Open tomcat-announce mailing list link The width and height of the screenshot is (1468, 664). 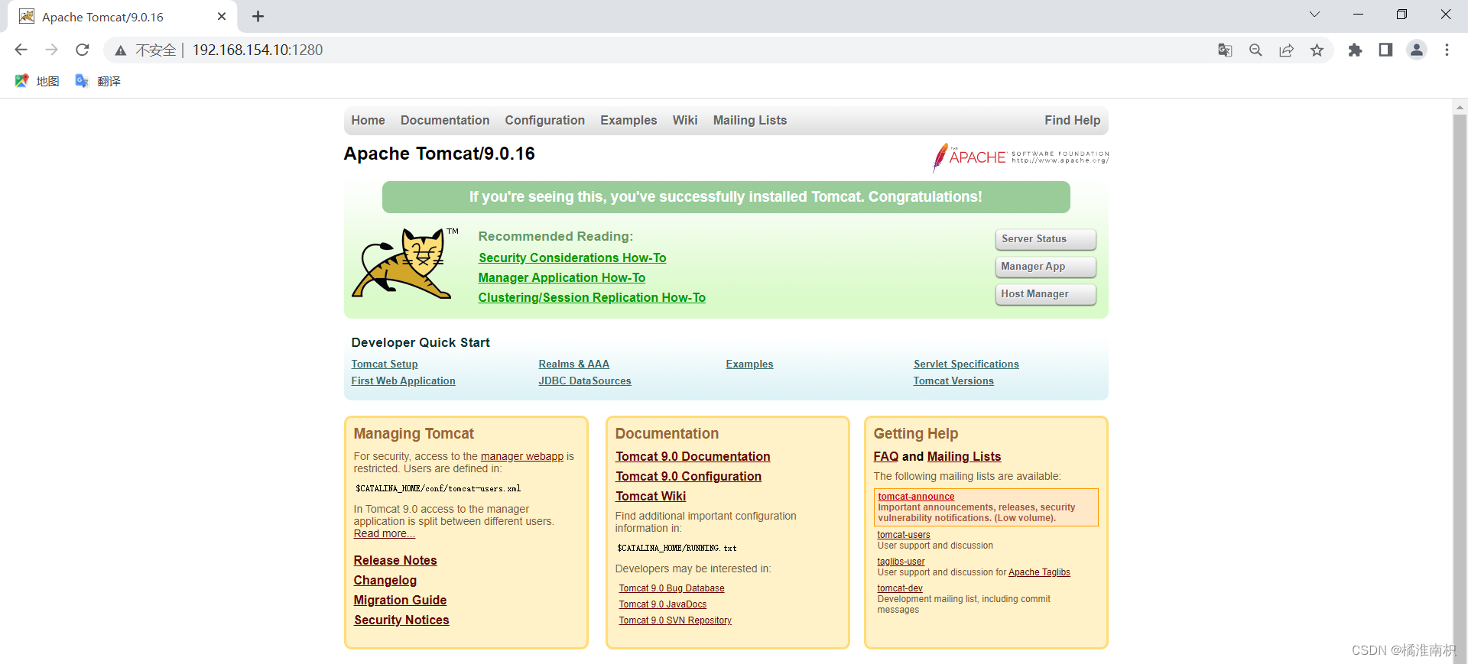pos(916,497)
